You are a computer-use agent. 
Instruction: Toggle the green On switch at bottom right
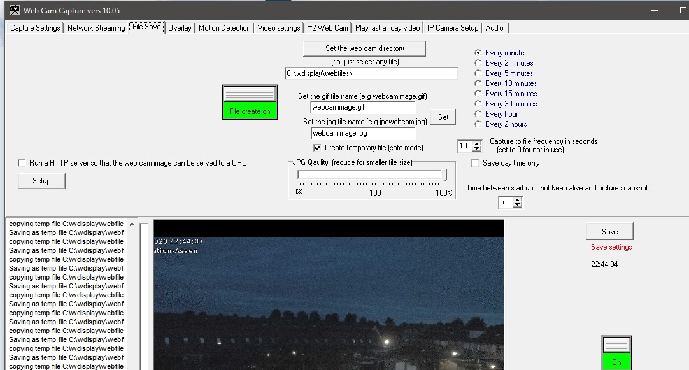point(616,352)
